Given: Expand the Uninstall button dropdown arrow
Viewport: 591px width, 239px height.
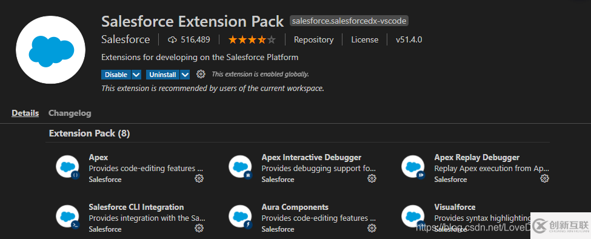Looking at the screenshot, I should point(185,75).
